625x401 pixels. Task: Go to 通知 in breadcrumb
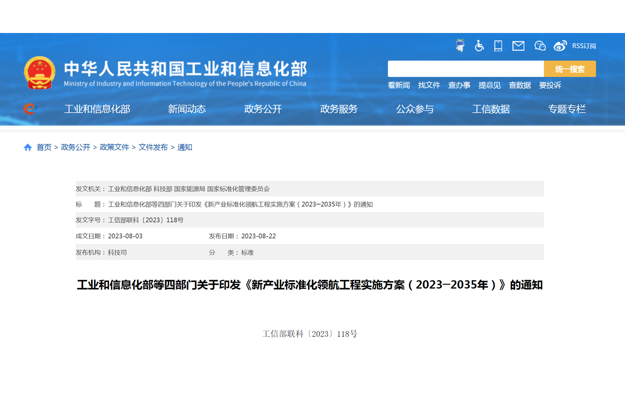click(185, 147)
